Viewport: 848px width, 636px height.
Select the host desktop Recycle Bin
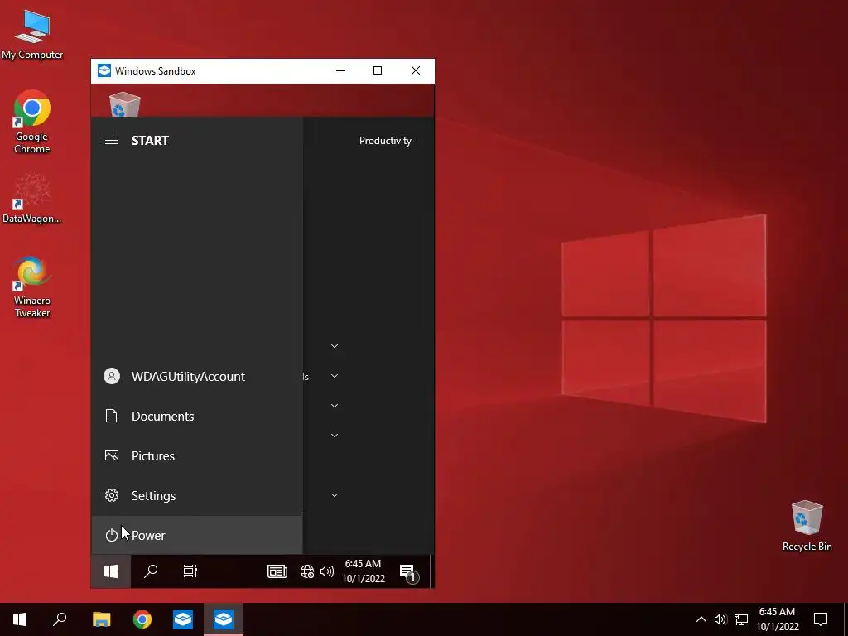(807, 526)
